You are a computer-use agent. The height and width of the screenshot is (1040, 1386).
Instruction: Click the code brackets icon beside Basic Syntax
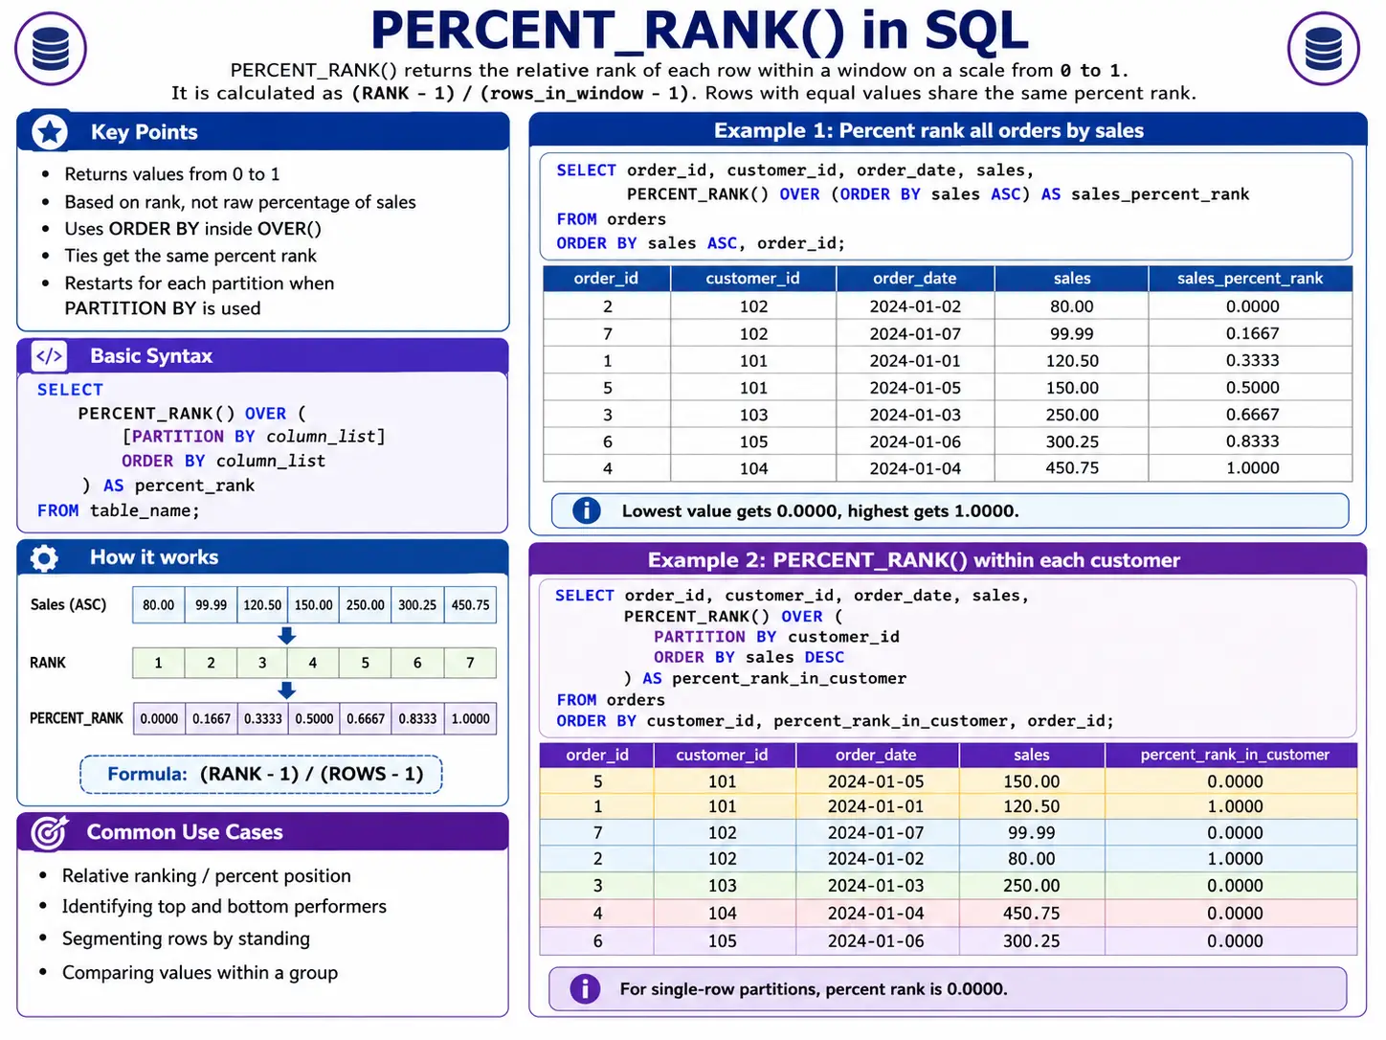tap(50, 356)
